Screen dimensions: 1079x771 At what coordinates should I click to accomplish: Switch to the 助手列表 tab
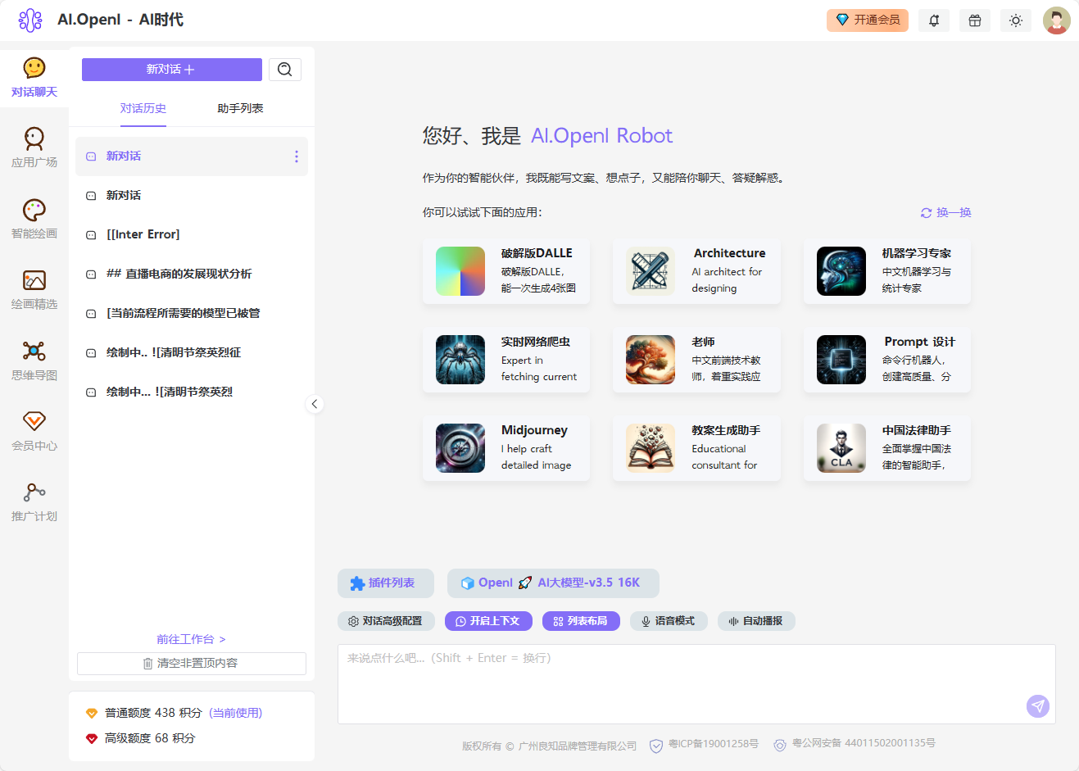[240, 108]
